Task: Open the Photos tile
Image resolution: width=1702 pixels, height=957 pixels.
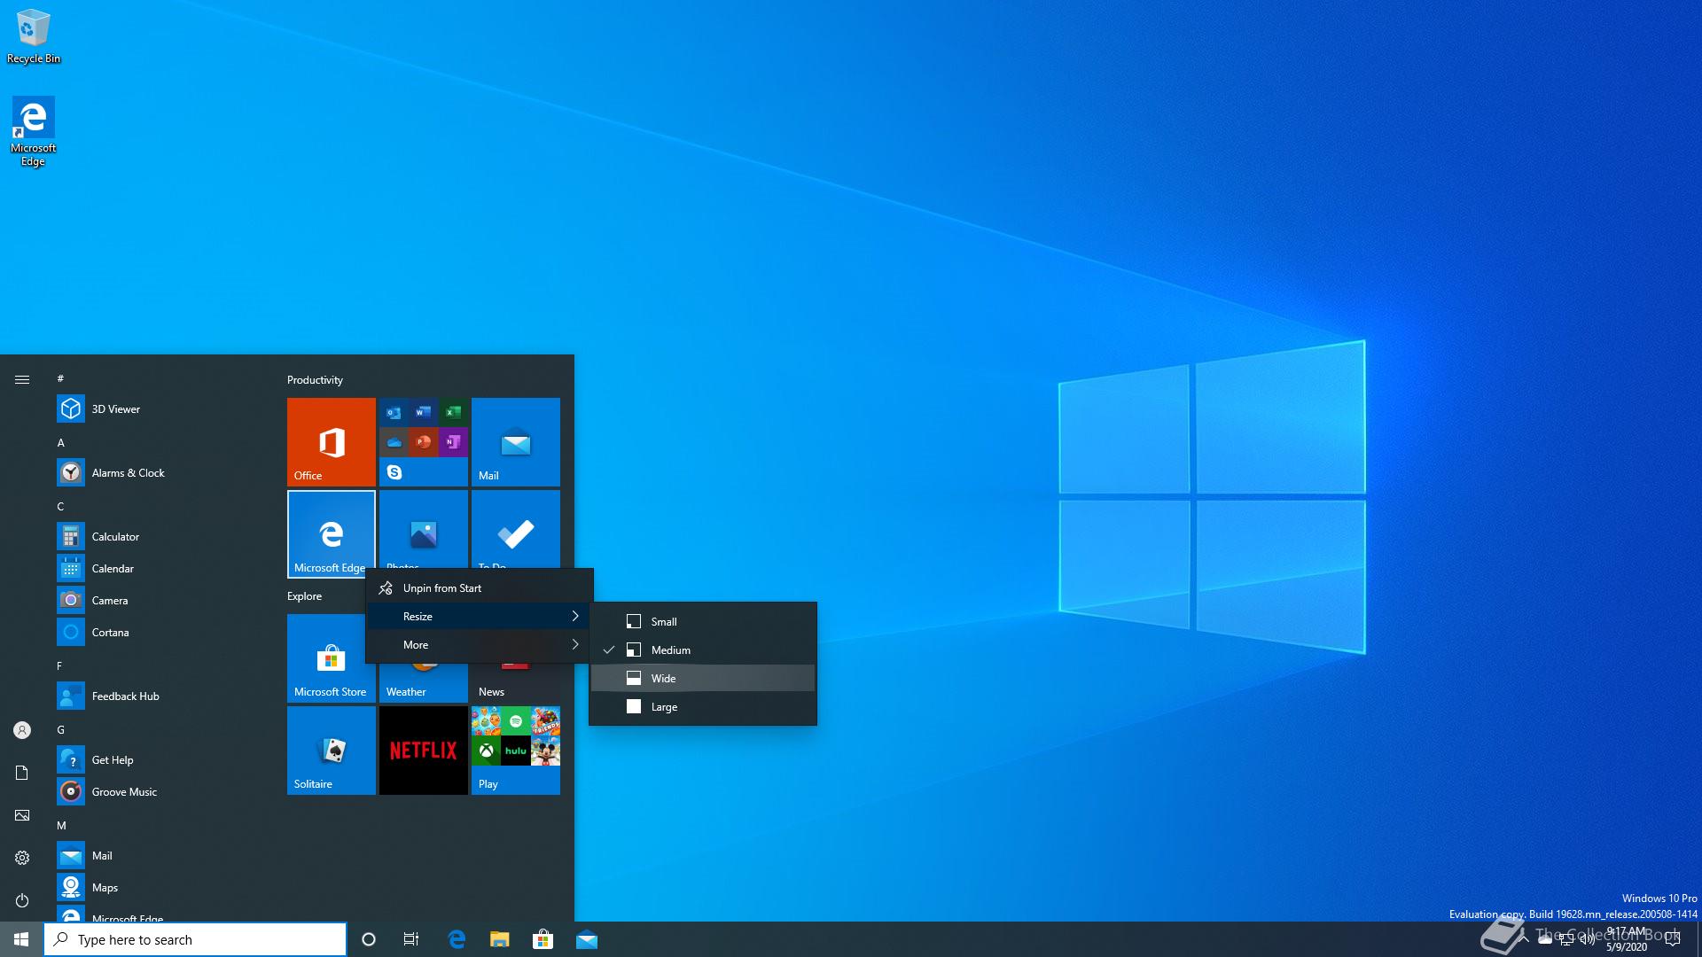Action: [423, 529]
